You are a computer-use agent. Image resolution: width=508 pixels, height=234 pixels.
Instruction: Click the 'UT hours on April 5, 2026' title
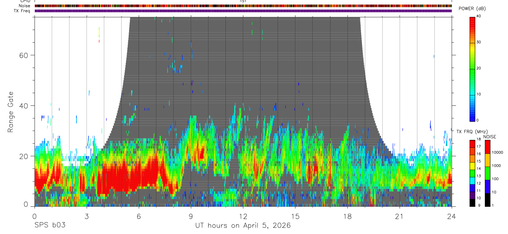tap(243, 226)
